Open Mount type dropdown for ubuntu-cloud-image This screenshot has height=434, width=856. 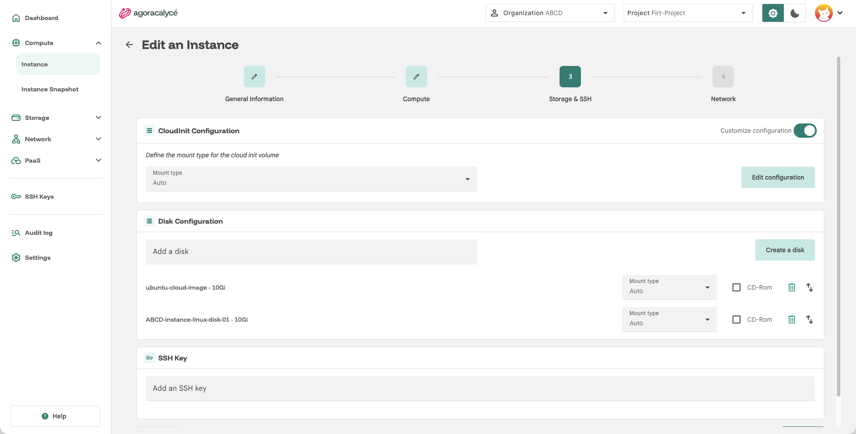click(670, 287)
